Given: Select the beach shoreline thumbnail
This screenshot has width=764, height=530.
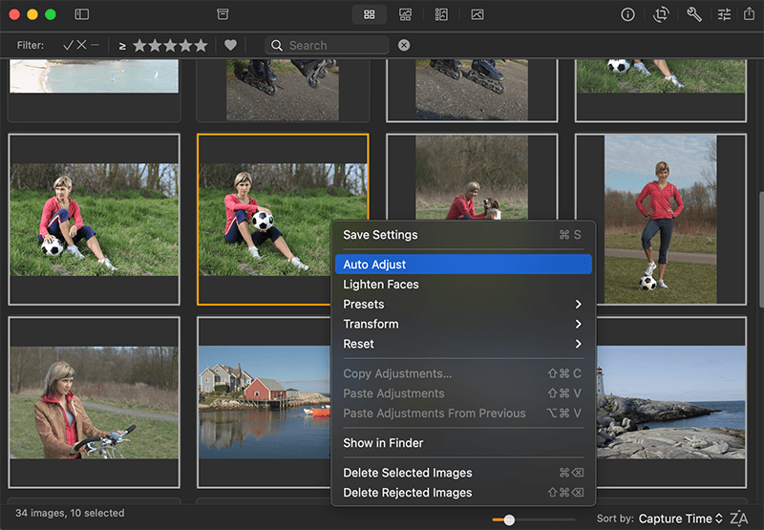Looking at the screenshot, I should click(x=94, y=76).
